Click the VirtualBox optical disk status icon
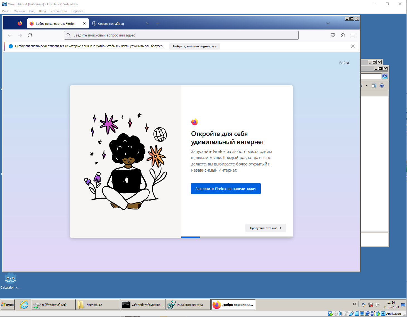This screenshot has width=407, height=317. pos(336,314)
